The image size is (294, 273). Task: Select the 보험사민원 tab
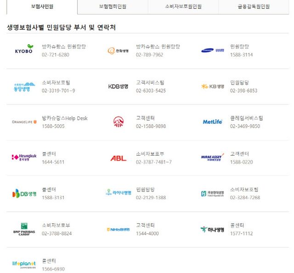[x=42, y=6]
